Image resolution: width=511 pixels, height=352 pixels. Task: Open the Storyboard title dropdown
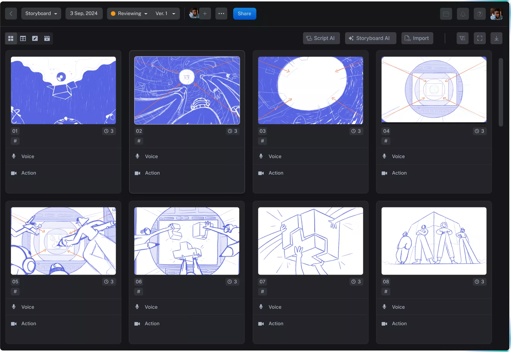(41, 13)
